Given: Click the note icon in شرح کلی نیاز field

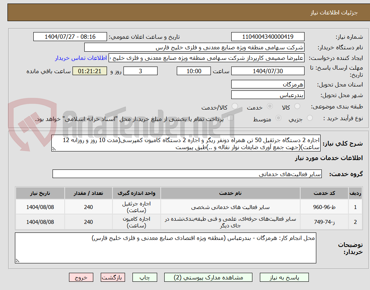Looking at the screenshot, I should coord(54,149).
